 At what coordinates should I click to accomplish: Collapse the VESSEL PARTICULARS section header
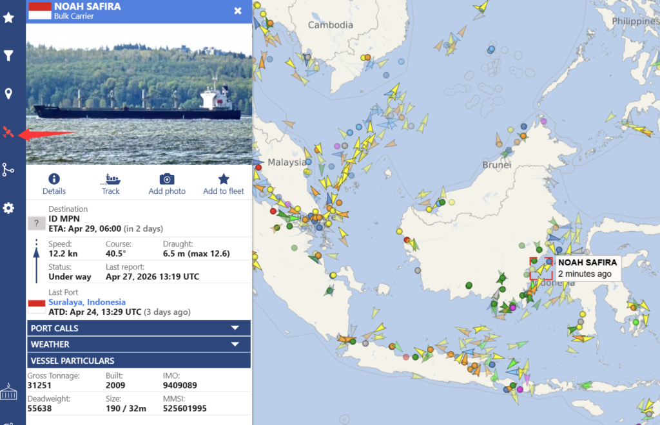139,361
